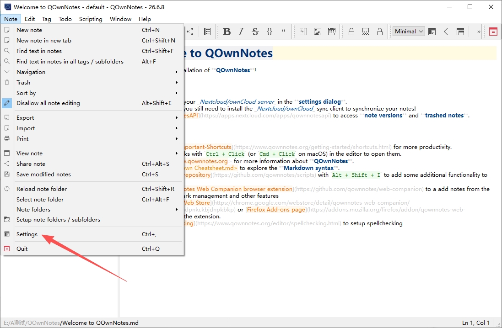Click the note list toolbar icon

(207, 32)
